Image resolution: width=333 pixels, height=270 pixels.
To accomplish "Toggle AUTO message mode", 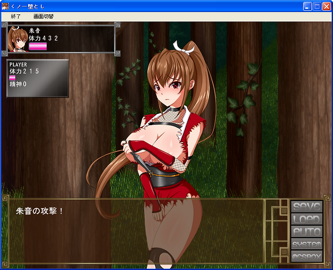I will click(307, 231).
